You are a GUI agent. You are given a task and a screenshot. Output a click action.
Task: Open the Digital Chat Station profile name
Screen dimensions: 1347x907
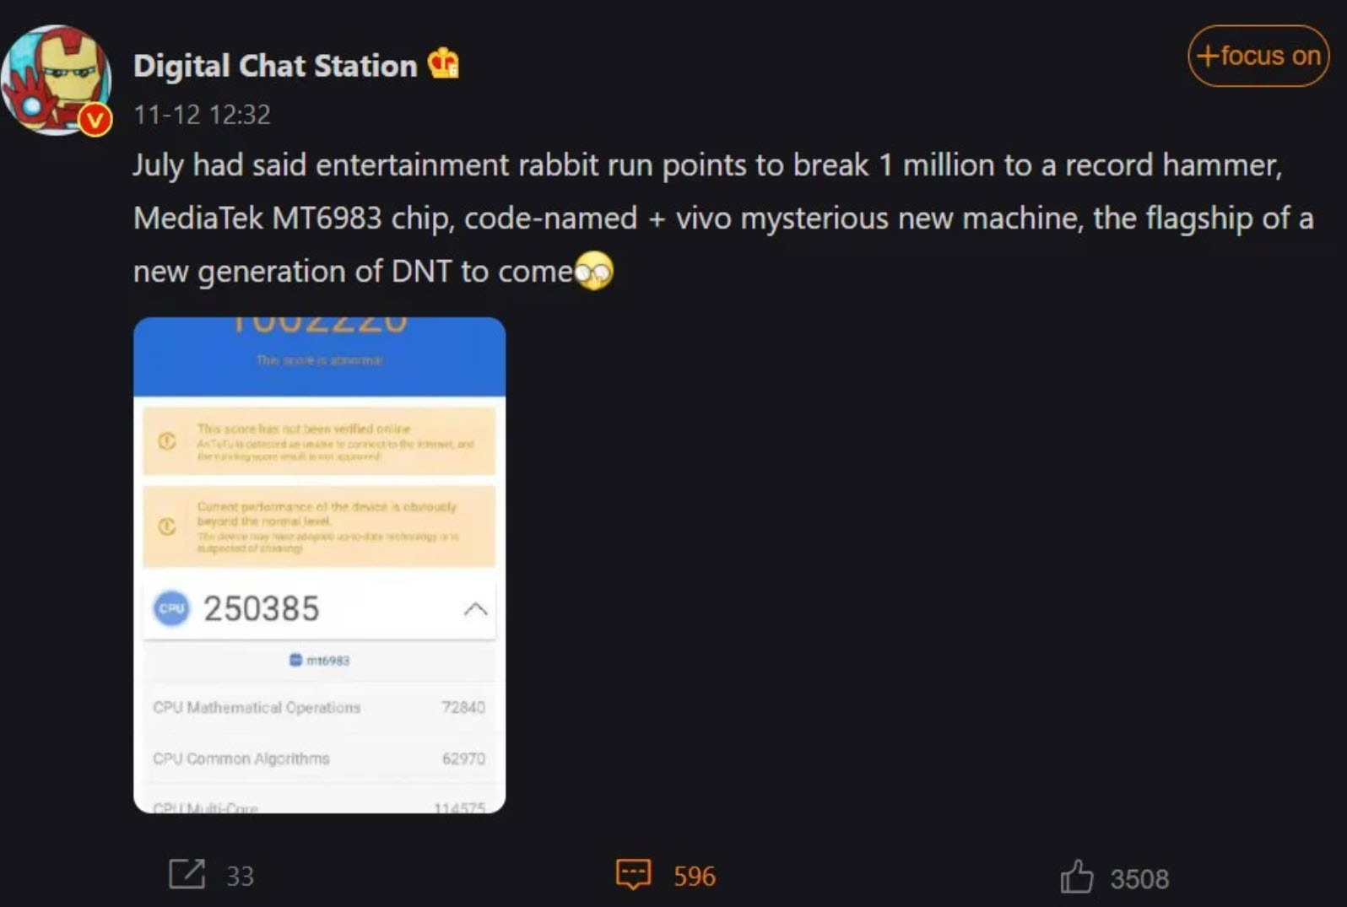(x=275, y=66)
